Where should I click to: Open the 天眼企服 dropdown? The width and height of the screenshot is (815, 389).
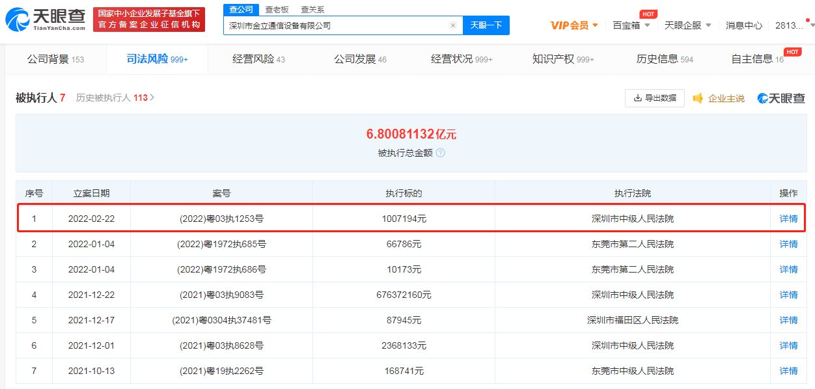coord(687,25)
